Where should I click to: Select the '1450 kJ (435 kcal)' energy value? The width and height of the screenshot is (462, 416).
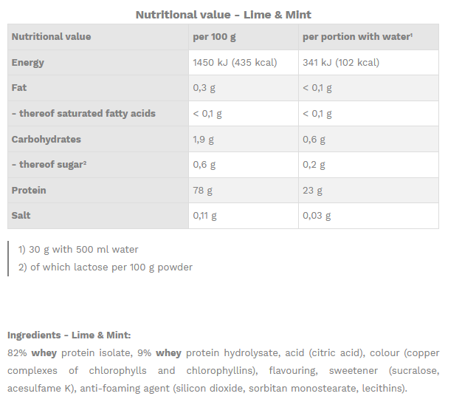click(235, 63)
